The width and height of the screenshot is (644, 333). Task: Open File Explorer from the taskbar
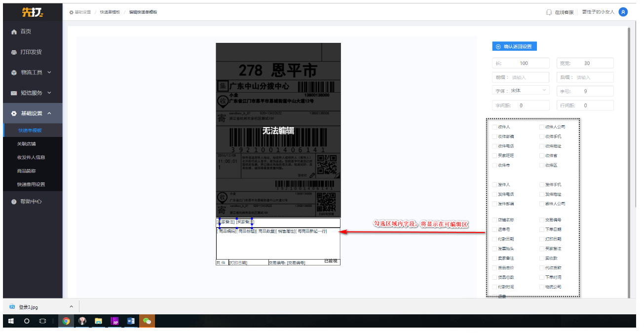click(x=99, y=321)
